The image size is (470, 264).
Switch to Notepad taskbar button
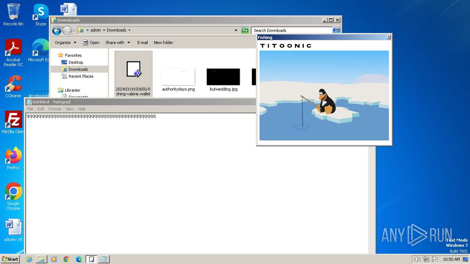tap(104, 259)
